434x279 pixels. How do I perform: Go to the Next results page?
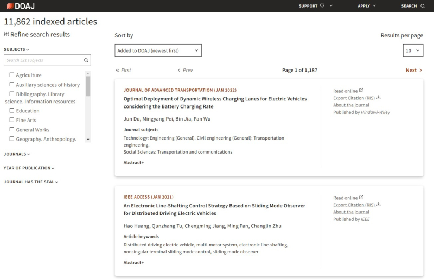pyautogui.click(x=414, y=71)
